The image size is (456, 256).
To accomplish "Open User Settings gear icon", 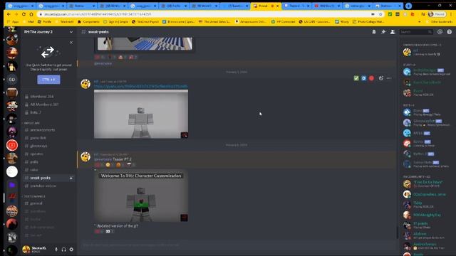I will pos(71,250).
